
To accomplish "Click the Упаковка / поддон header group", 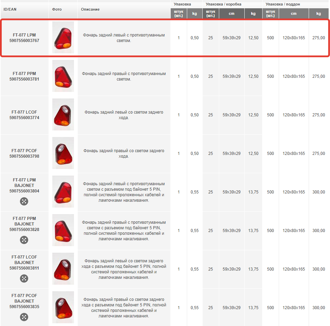I will pyautogui.click(x=283, y=4).
